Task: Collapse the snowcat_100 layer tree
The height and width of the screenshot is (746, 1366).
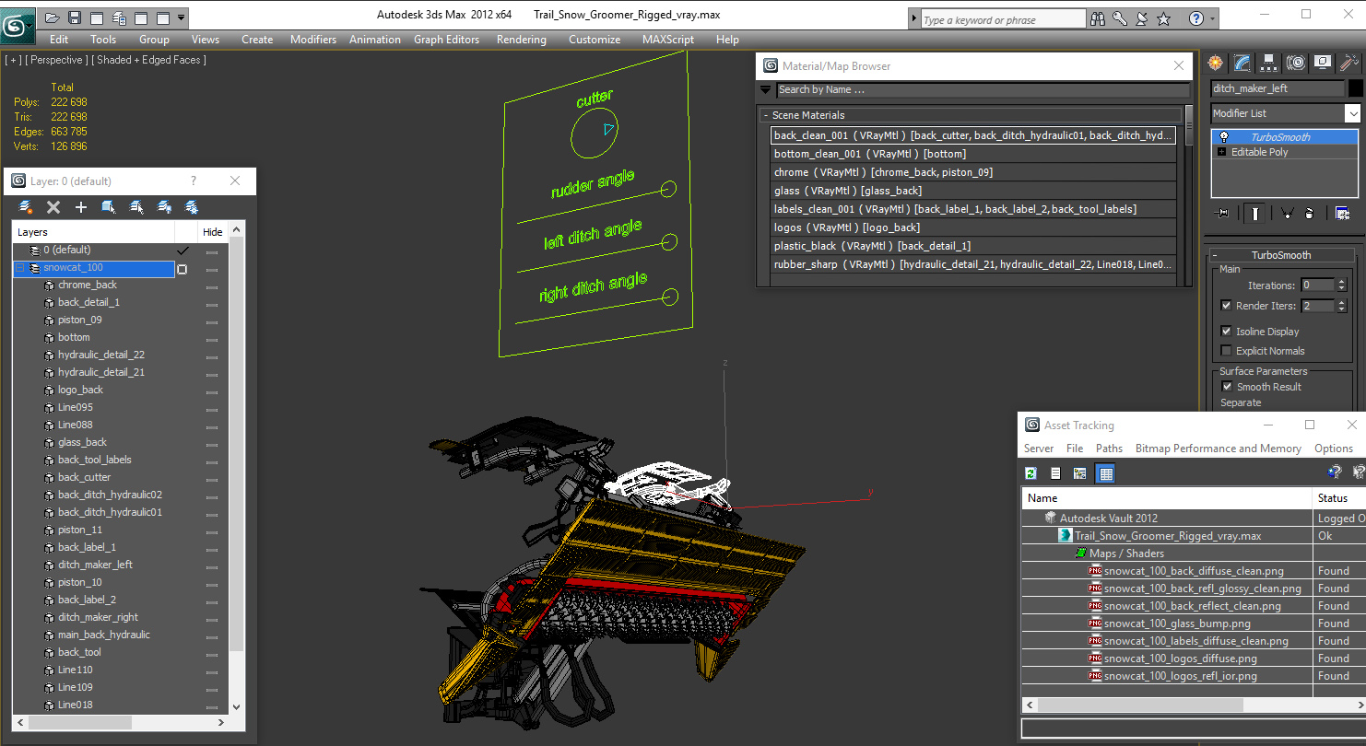Action: 19,268
